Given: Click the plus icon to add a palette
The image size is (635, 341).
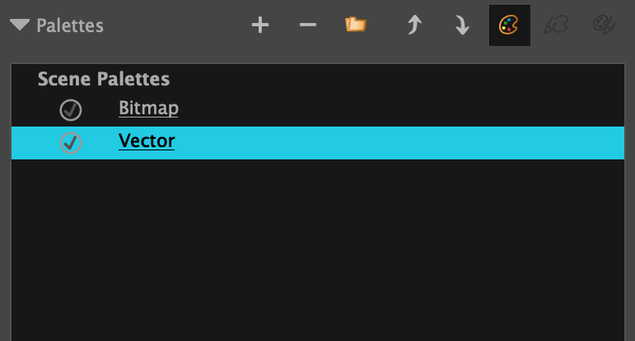Looking at the screenshot, I should [x=260, y=25].
